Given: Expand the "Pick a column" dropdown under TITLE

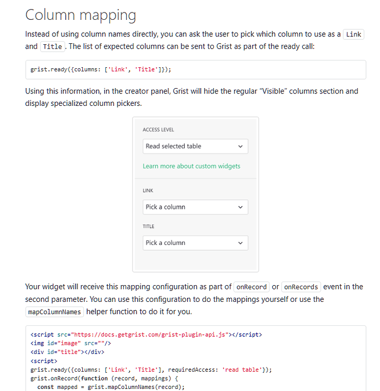Looking at the screenshot, I should (x=195, y=243).
